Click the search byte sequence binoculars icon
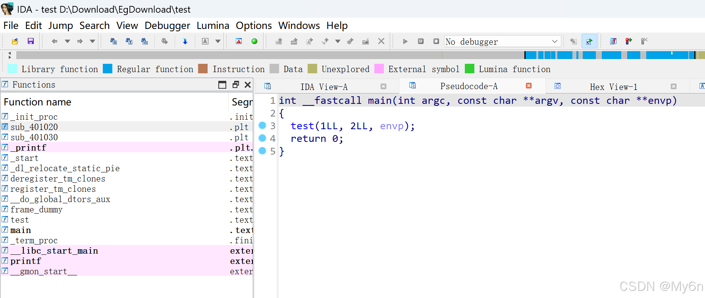Screen dimensions: 705x298 pyautogui.click(x=144, y=41)
